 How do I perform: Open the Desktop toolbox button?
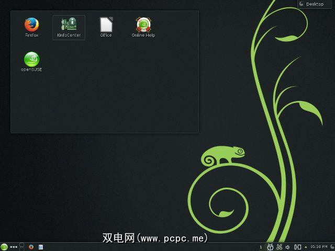pos(315,4)
